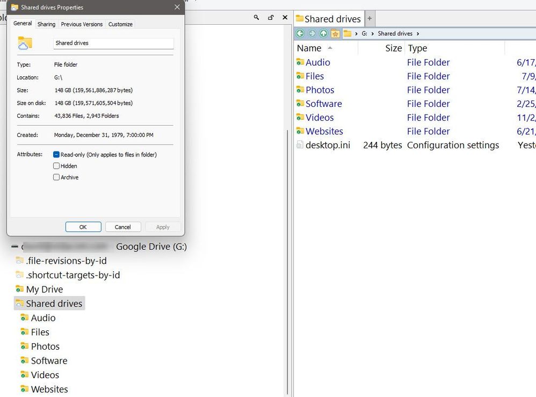Click the folder name field in the Properties dialog
Screen dimensions: 536x397
[113, 43]
